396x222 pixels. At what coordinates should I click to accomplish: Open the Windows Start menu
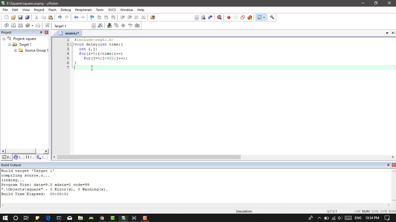(5, 218)
